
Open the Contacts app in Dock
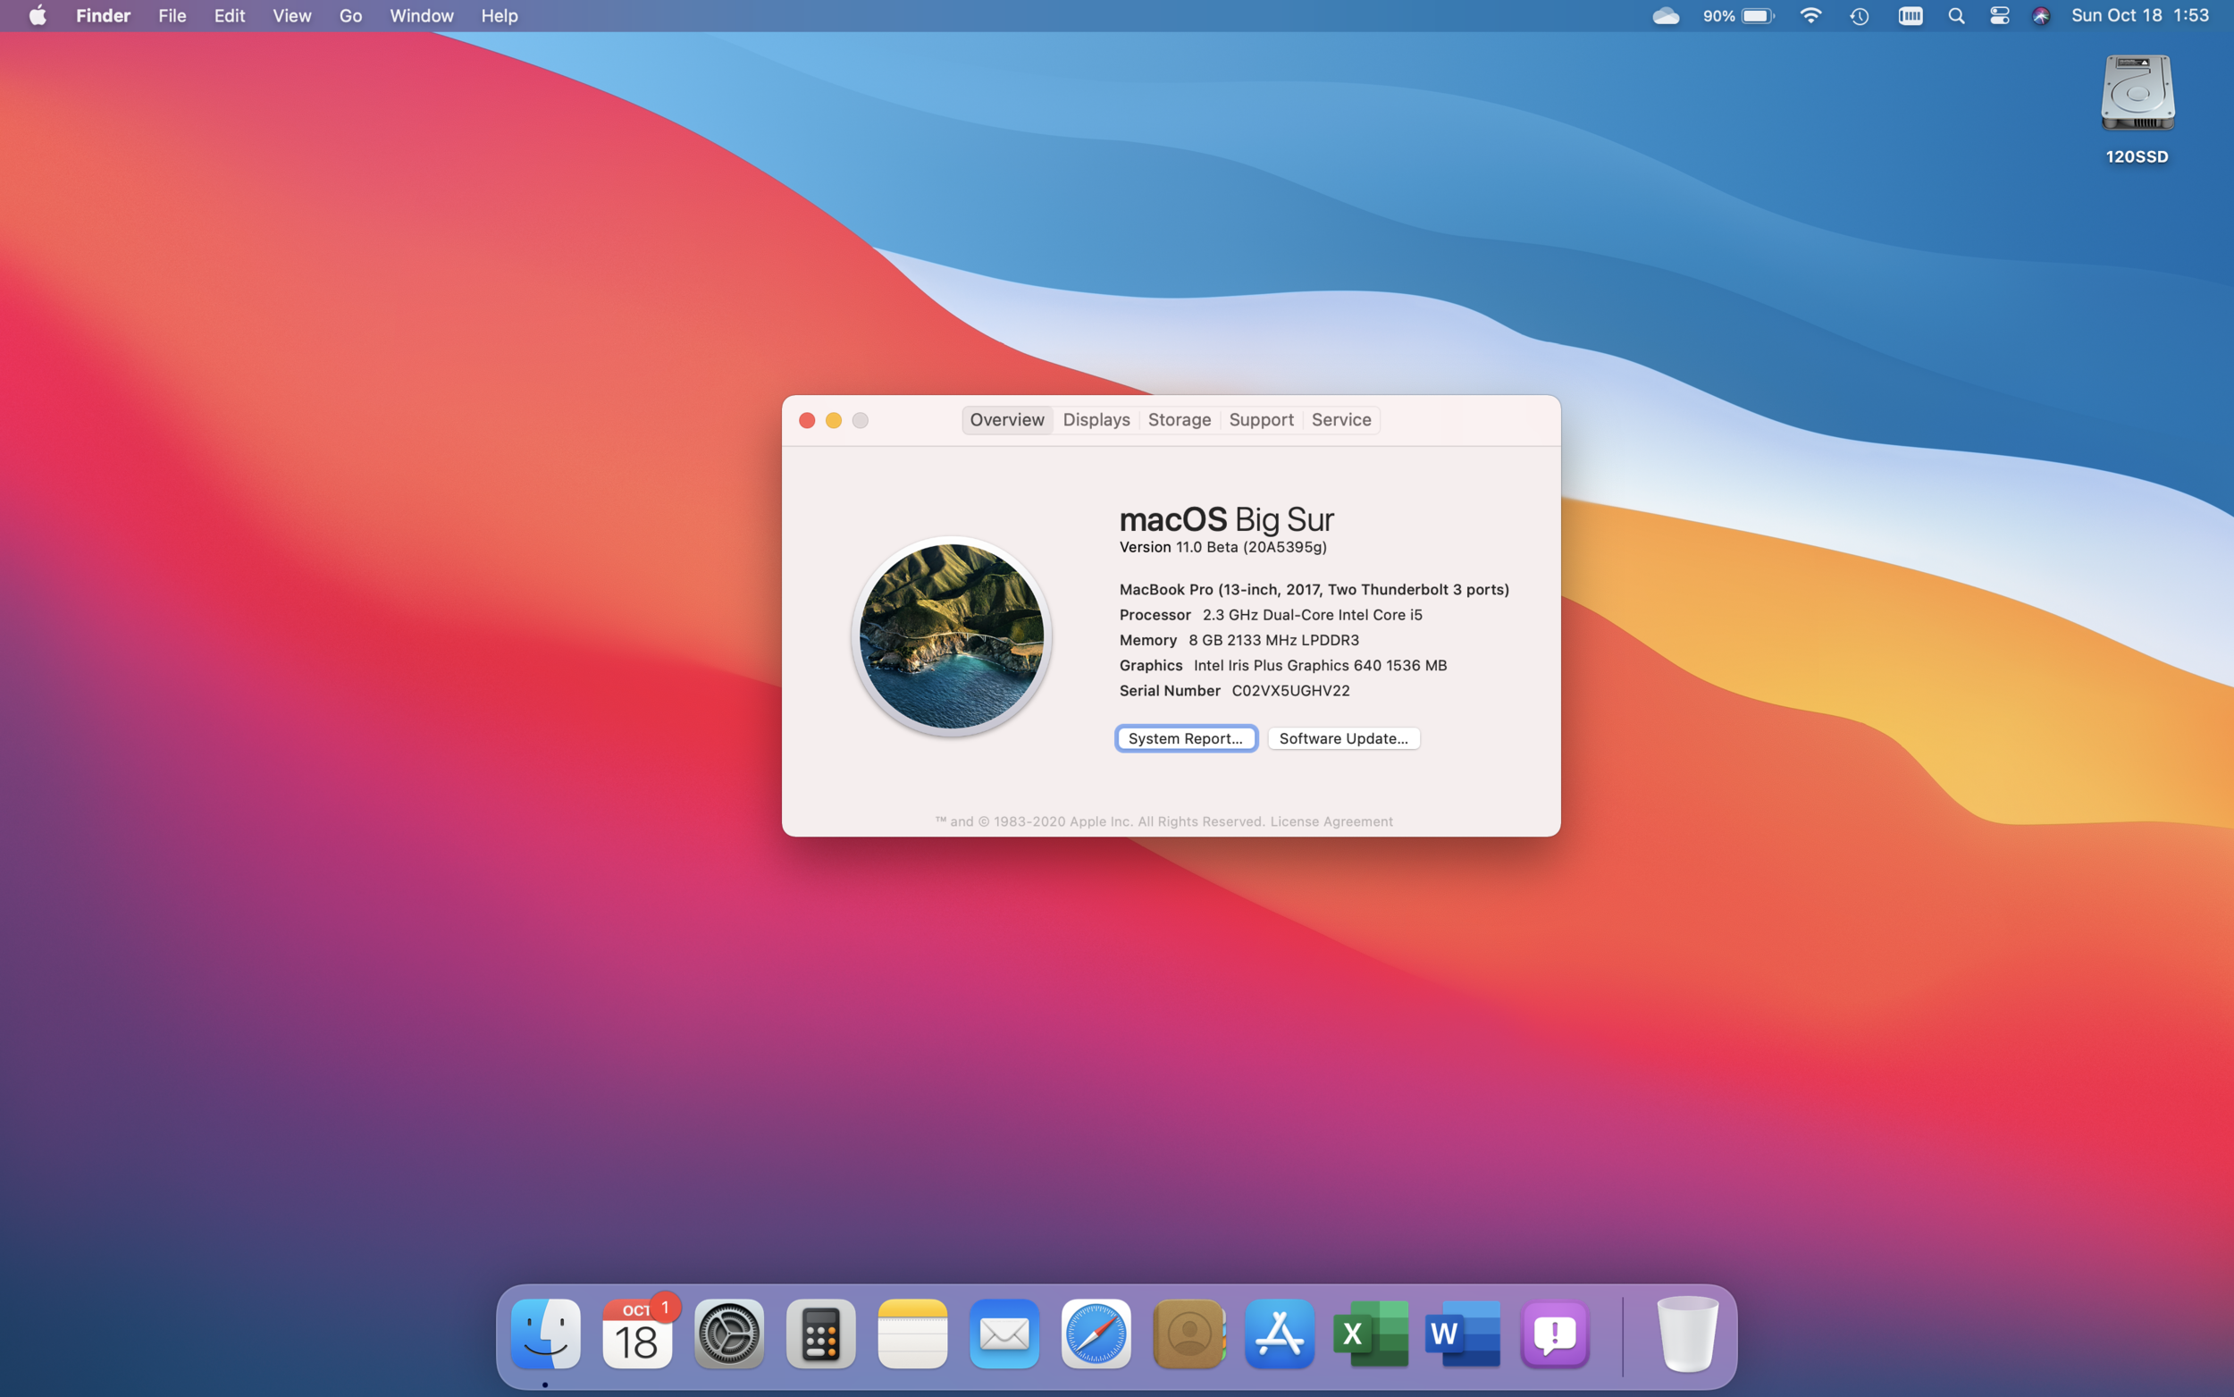tap(1188, 1334)
